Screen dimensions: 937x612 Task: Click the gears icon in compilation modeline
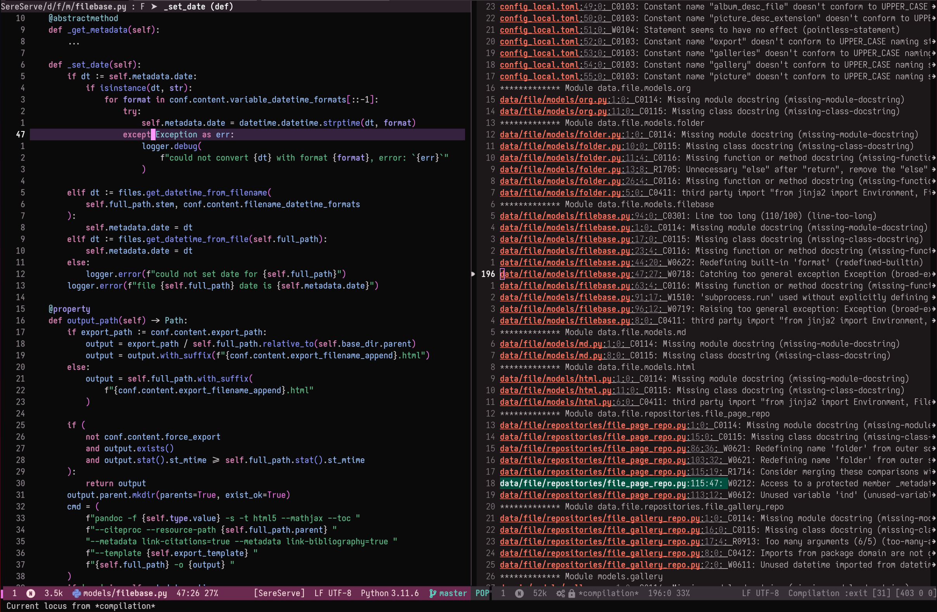[x=560, y=593]
